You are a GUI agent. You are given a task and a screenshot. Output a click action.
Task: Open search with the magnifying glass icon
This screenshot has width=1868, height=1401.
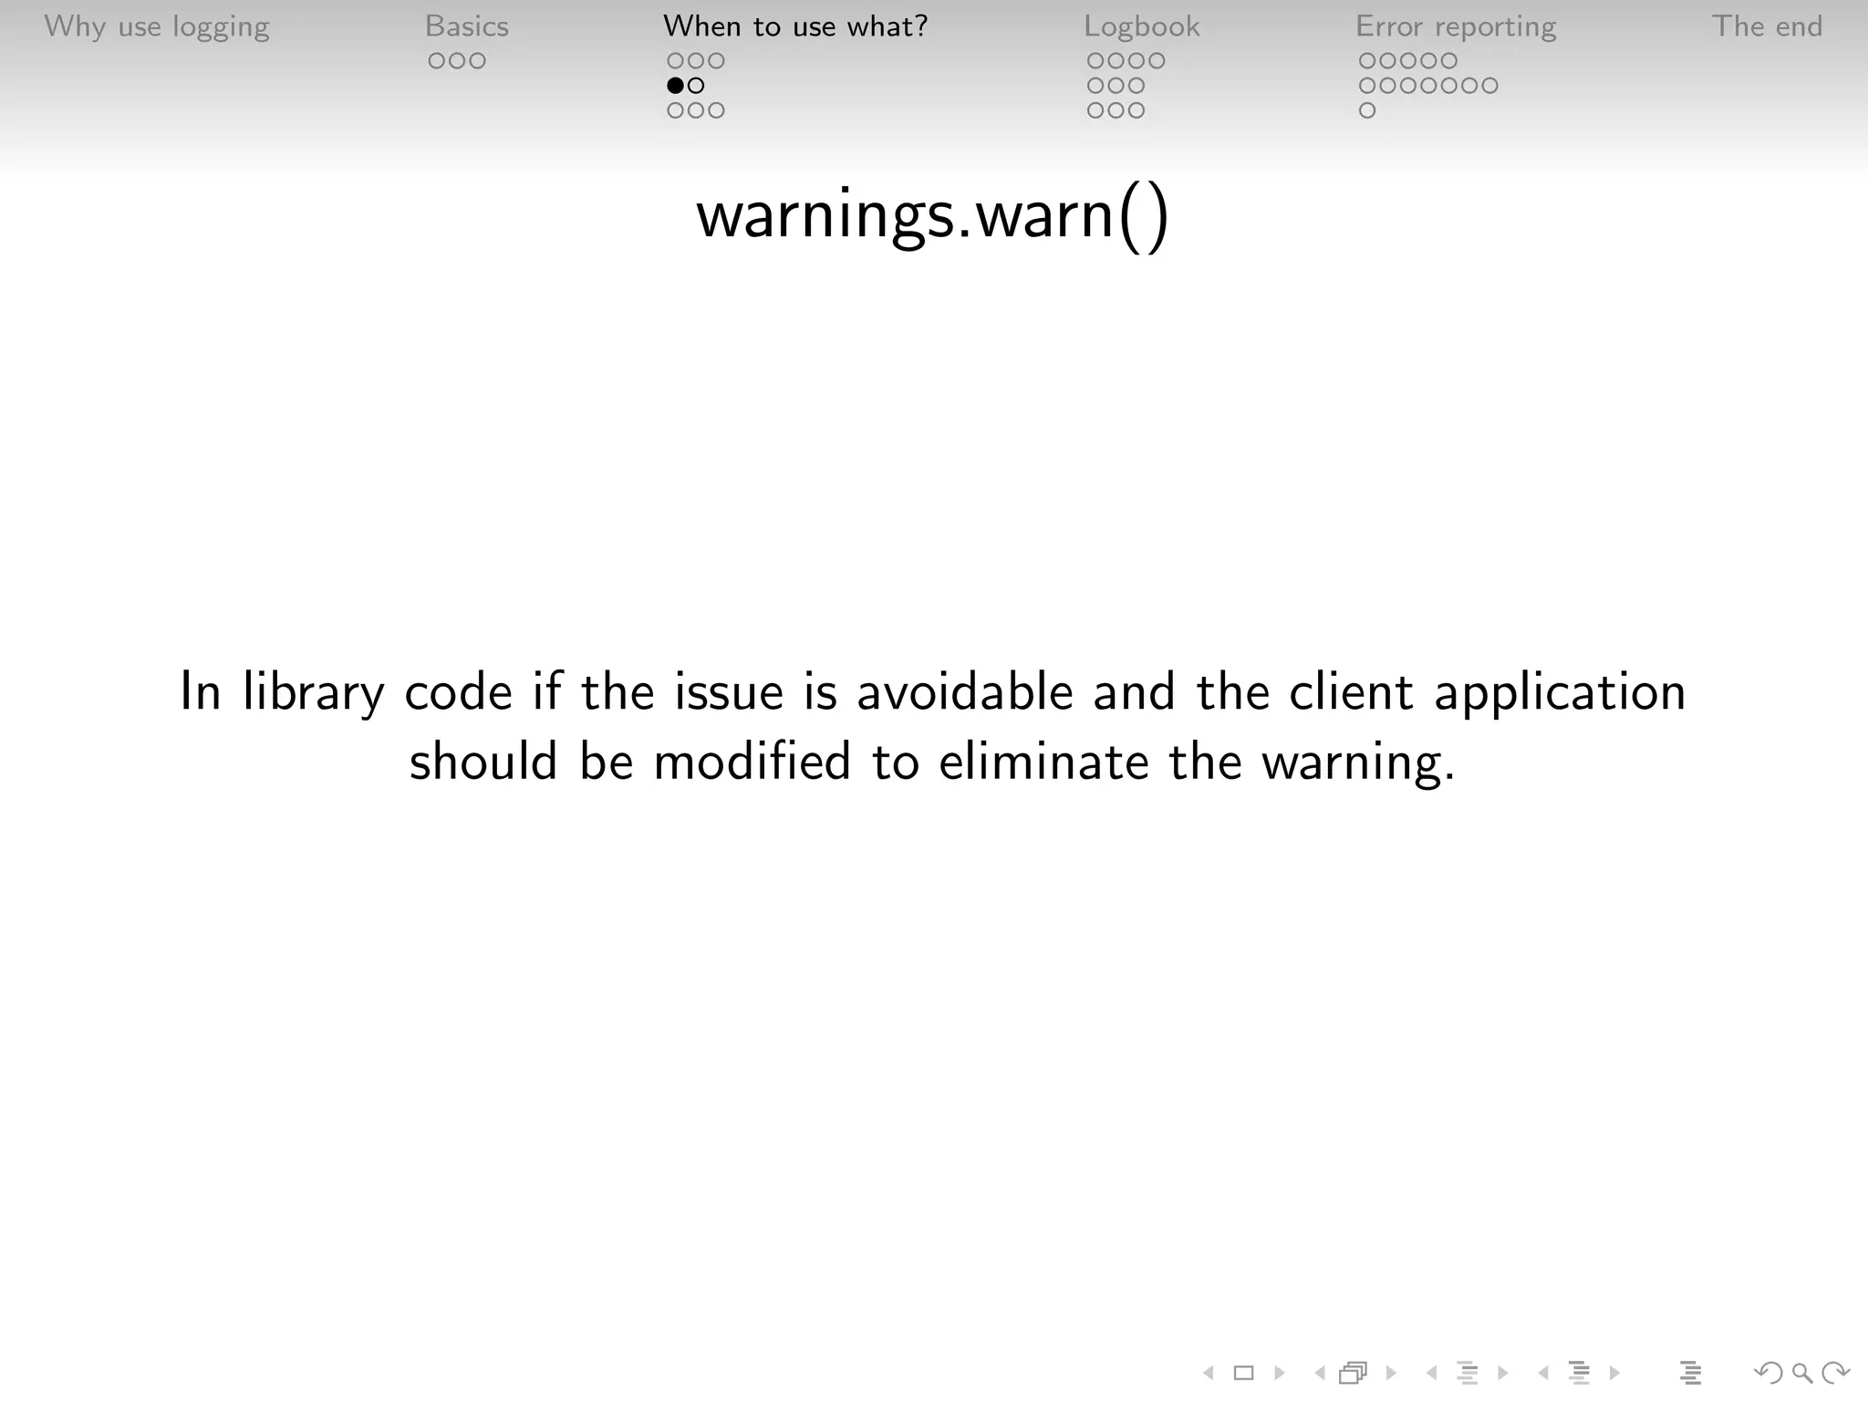[x=1801, y=1373]
